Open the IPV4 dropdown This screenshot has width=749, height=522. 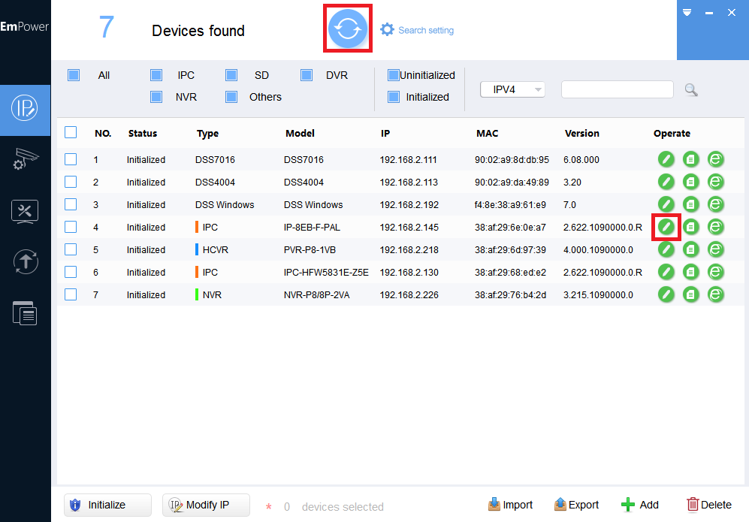click(x=512, y=89)
